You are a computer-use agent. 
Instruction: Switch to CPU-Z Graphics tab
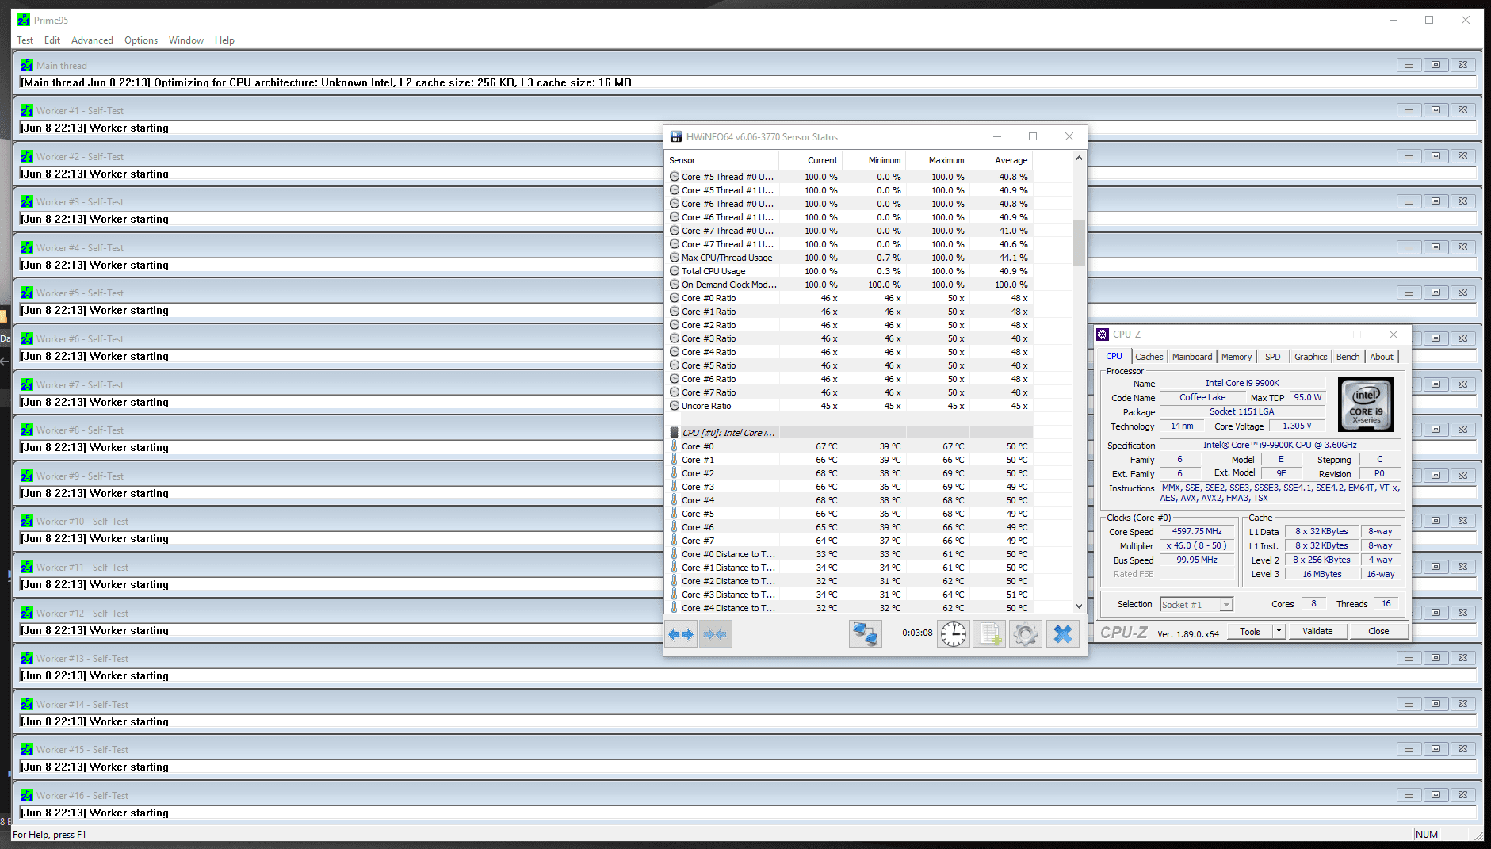pyautogui.click(x=1310, y=357)
